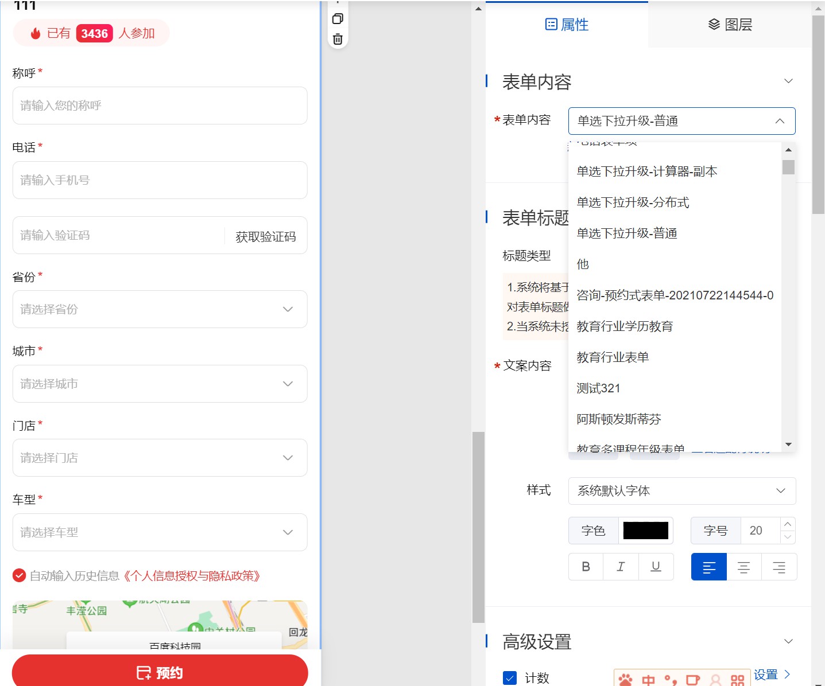Uncheck the 计数 checkbox
Screen dimensions: 825x686
click(x=509, y=678)
